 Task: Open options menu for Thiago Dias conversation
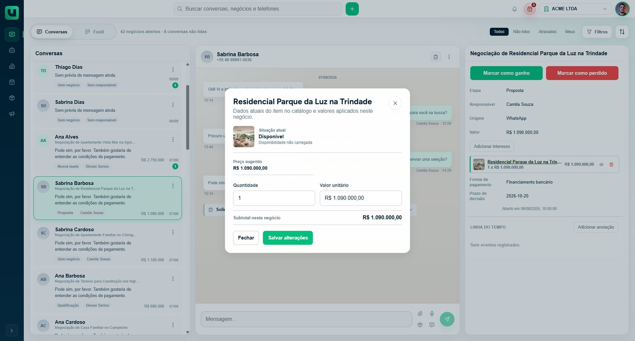173,70
